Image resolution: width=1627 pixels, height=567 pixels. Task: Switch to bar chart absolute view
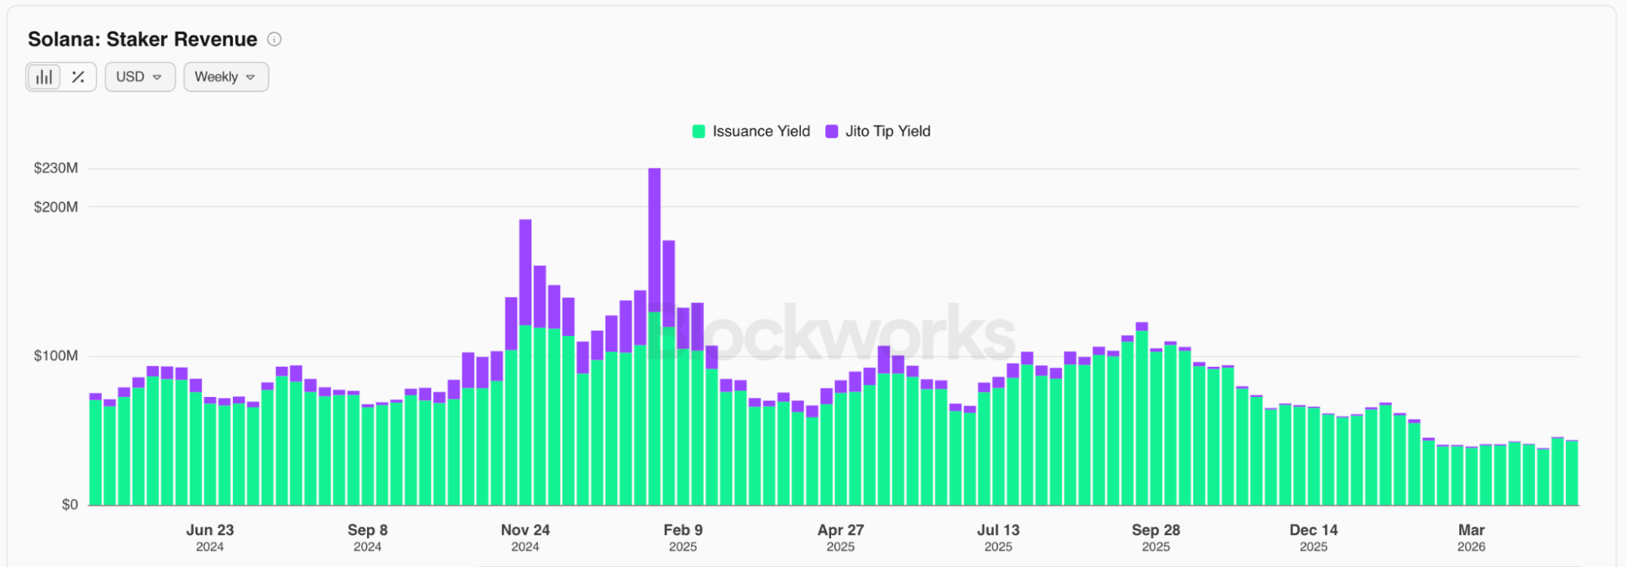click(44, 77)
